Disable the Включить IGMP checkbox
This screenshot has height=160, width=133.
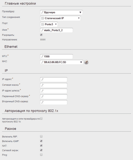[41, 141]
